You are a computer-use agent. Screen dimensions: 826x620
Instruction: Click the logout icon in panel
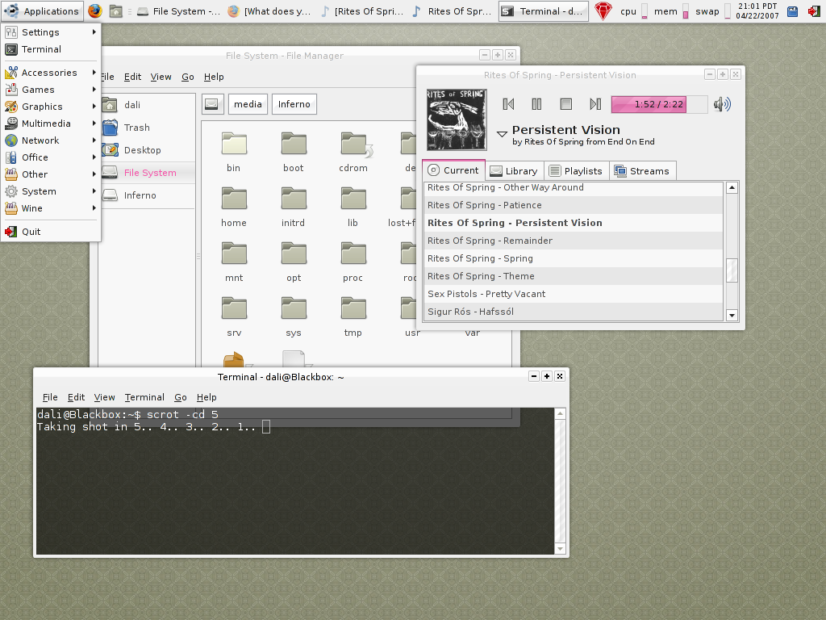pos(813,11)
